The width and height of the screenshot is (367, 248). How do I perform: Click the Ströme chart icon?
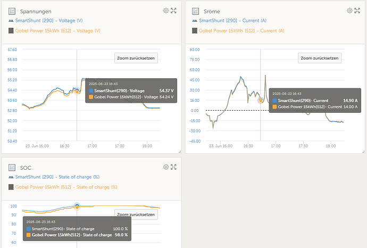[195, 11]
